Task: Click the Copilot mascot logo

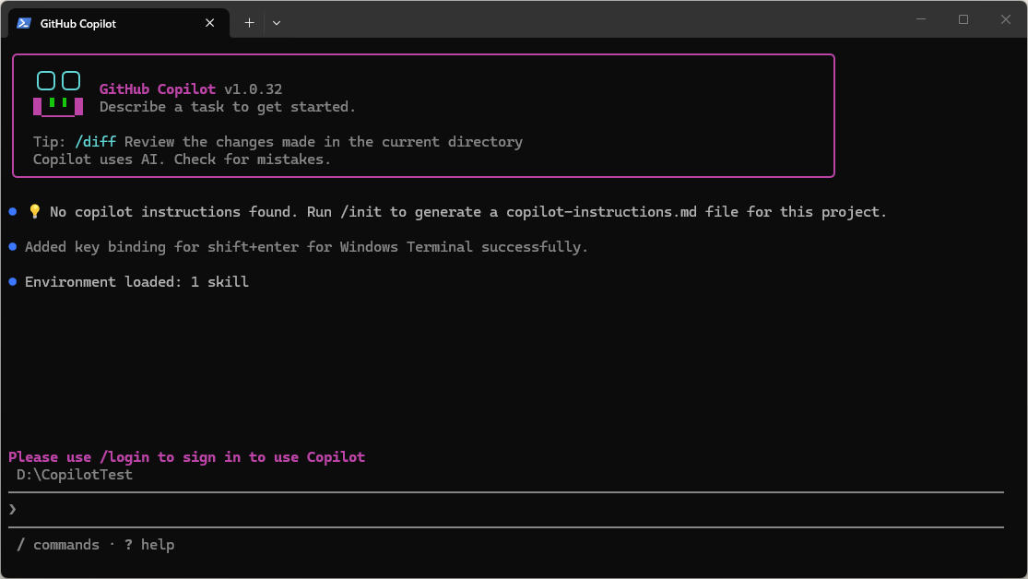Action: coord(58,94)
